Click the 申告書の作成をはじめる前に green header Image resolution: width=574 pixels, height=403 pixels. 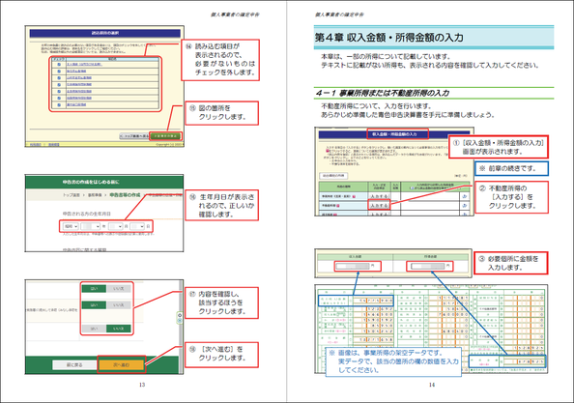click(x=104, y=182)
